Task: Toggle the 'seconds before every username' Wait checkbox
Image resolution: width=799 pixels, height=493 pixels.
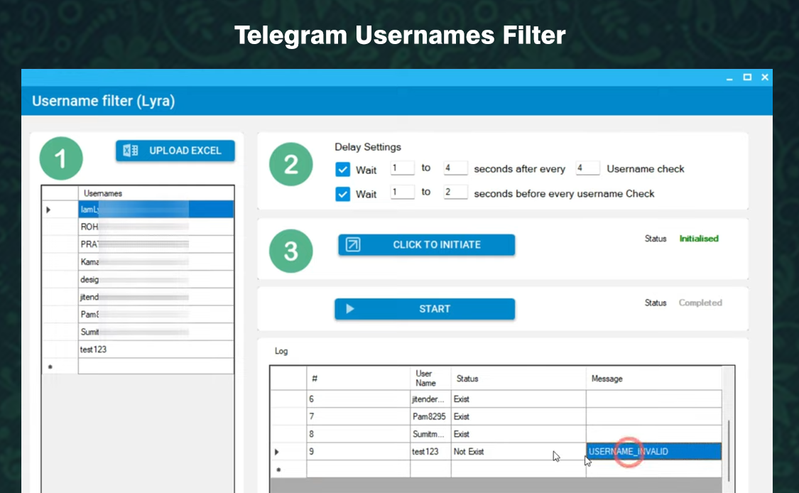Action: click(x=343, y=194)
